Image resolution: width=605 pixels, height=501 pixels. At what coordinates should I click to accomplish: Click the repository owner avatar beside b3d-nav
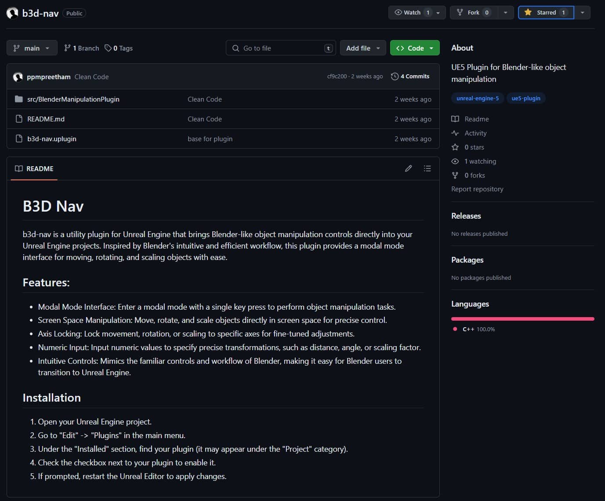tap(12, 13)
